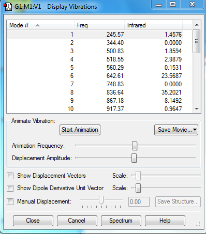Enable Show Dipole Derivative Unit Vector checkbox

point(10,188)
